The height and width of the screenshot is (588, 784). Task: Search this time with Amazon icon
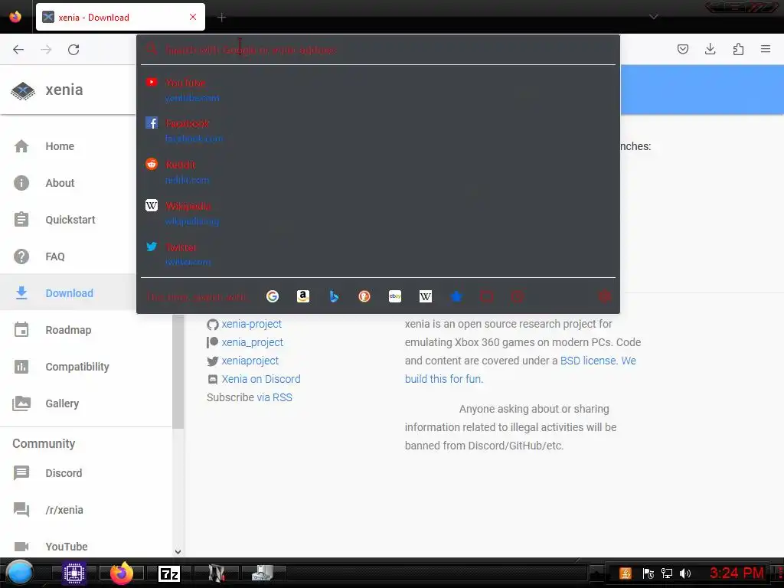[x=303, y=296]
